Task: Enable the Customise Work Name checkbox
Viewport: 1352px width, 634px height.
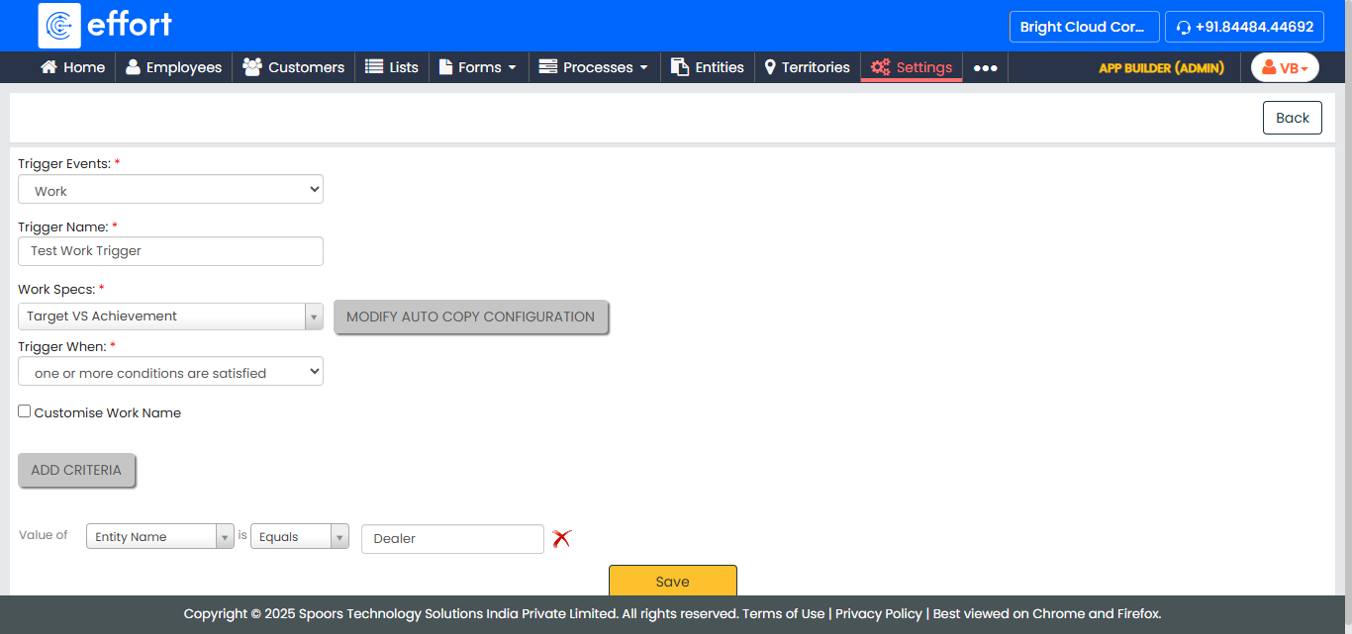Action: pyautogui.click(x=25, y=411)
